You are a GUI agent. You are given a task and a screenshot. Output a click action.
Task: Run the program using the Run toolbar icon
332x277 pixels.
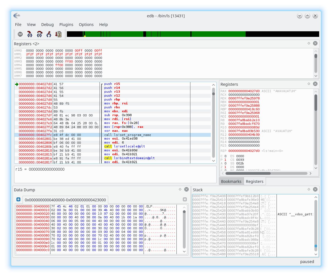pyautogui.click(x=59, y=34)
